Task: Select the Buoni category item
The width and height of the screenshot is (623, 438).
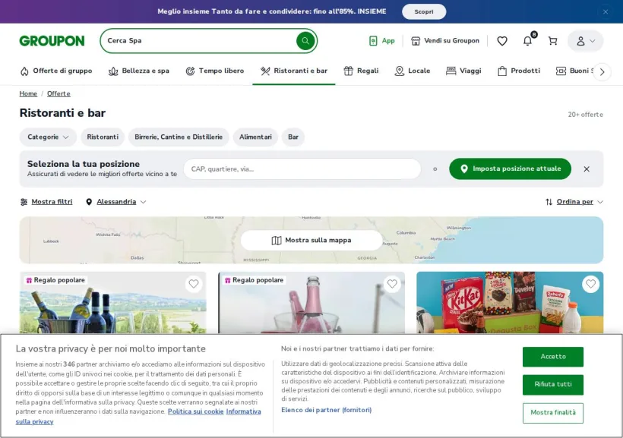Action: (x=574, y=71)
